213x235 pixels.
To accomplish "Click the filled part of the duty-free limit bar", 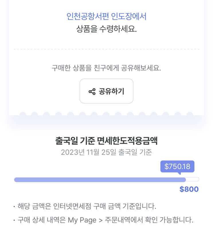I will (x=100, y=180).
